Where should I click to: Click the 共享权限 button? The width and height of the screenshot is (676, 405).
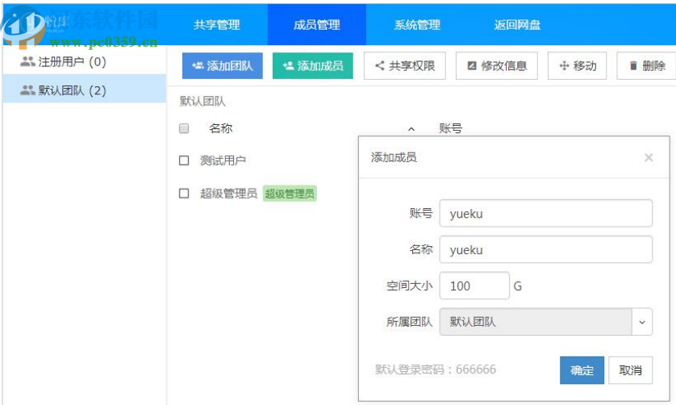pos(404,65)
